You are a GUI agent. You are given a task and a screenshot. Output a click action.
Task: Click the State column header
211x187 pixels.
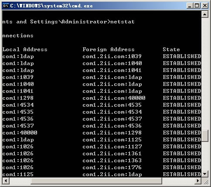tap(171, 49)
